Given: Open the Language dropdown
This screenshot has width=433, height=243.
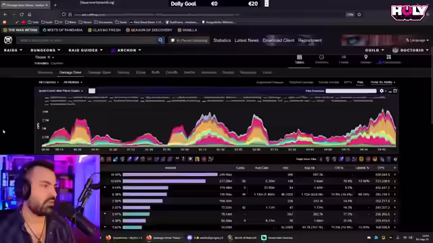Looking at the screenshot, I should (x=417, y=40).
